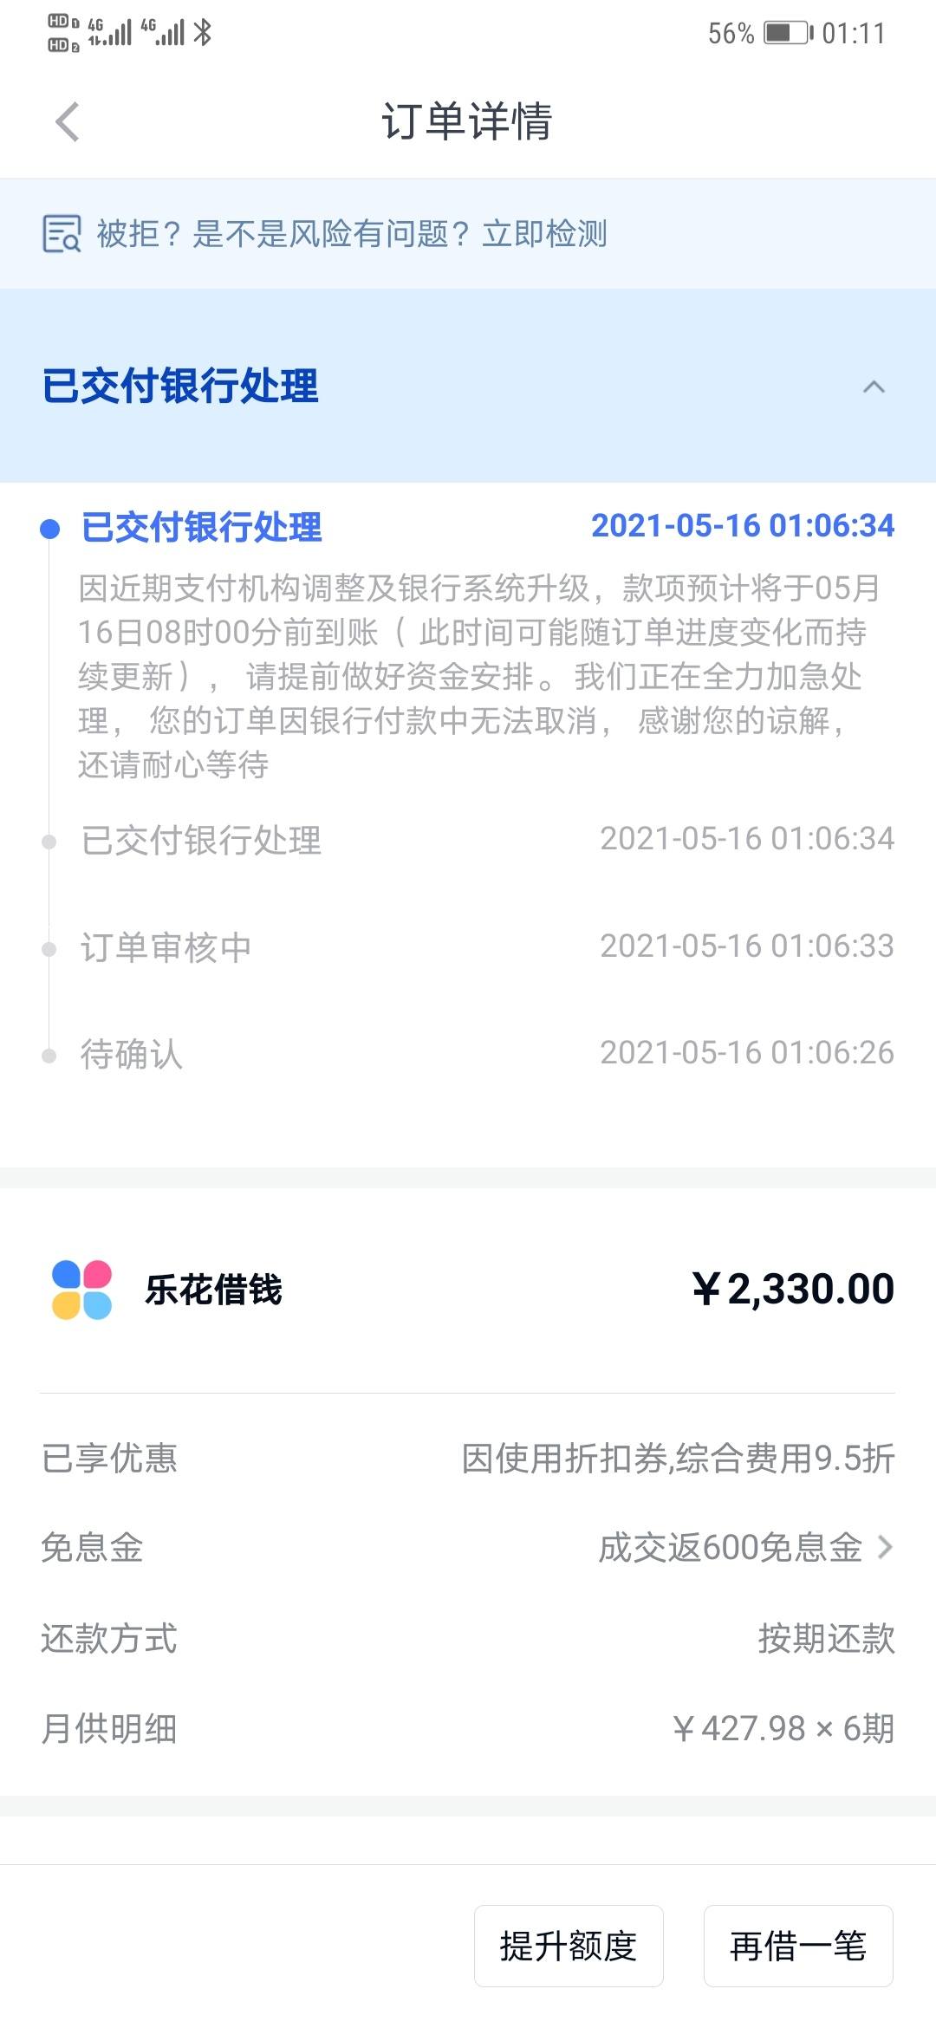Tap the 待确认 timeline dot
This screenshot has height=2028, width=936.
pos(49,1056)
